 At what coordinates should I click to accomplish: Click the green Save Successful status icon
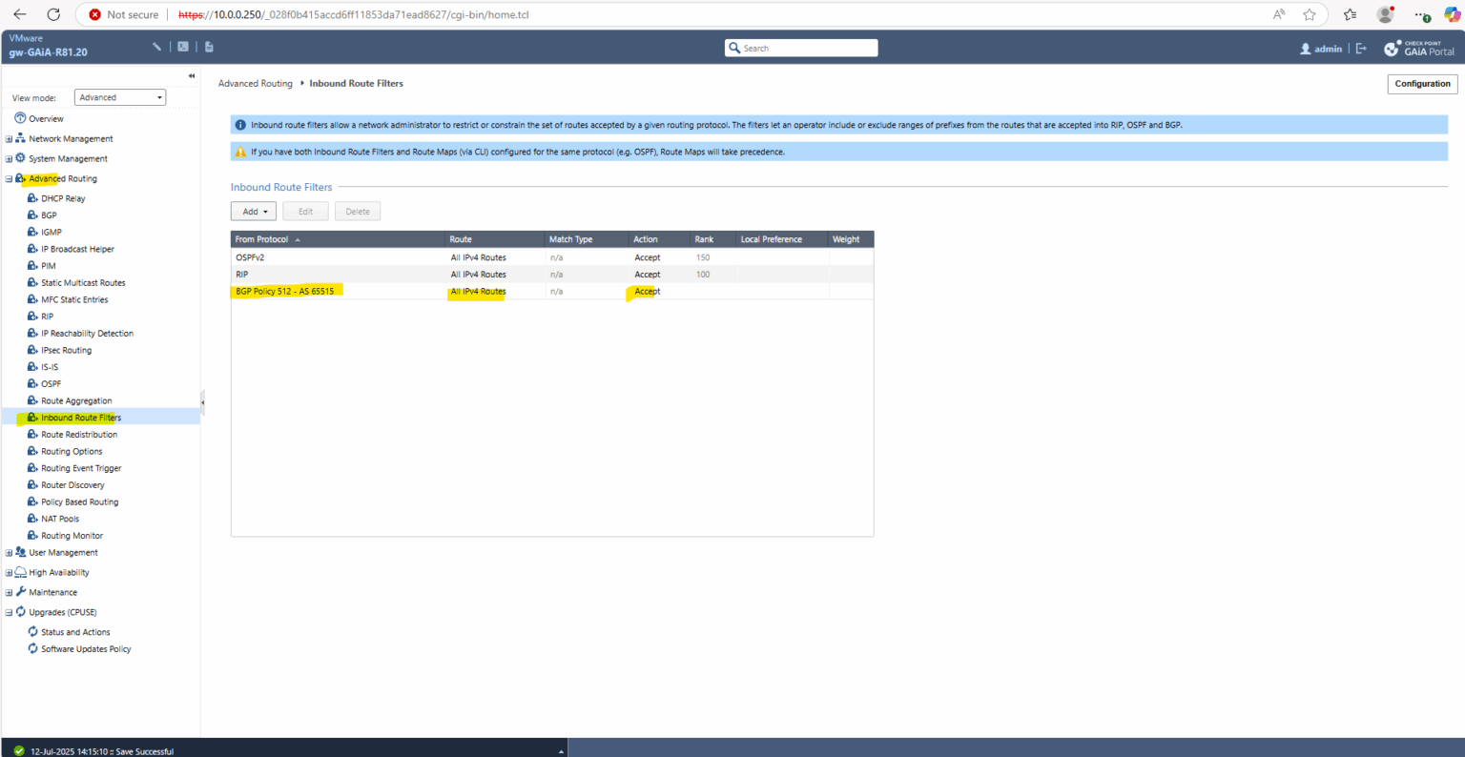pyautogui.click(x=19, y=751)
